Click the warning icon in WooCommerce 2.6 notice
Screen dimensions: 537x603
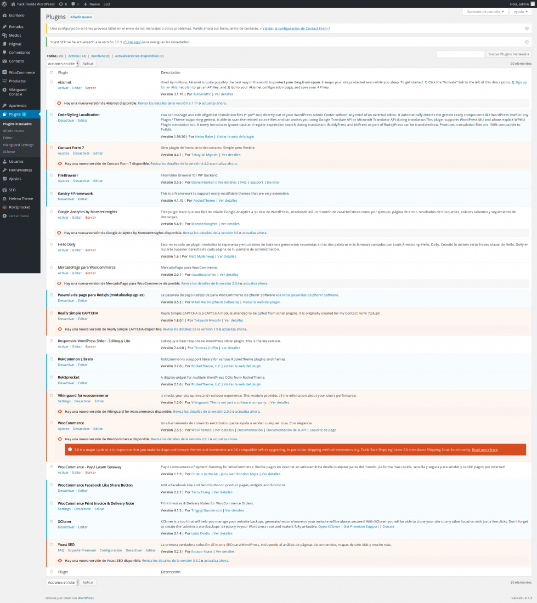(70, 449)
